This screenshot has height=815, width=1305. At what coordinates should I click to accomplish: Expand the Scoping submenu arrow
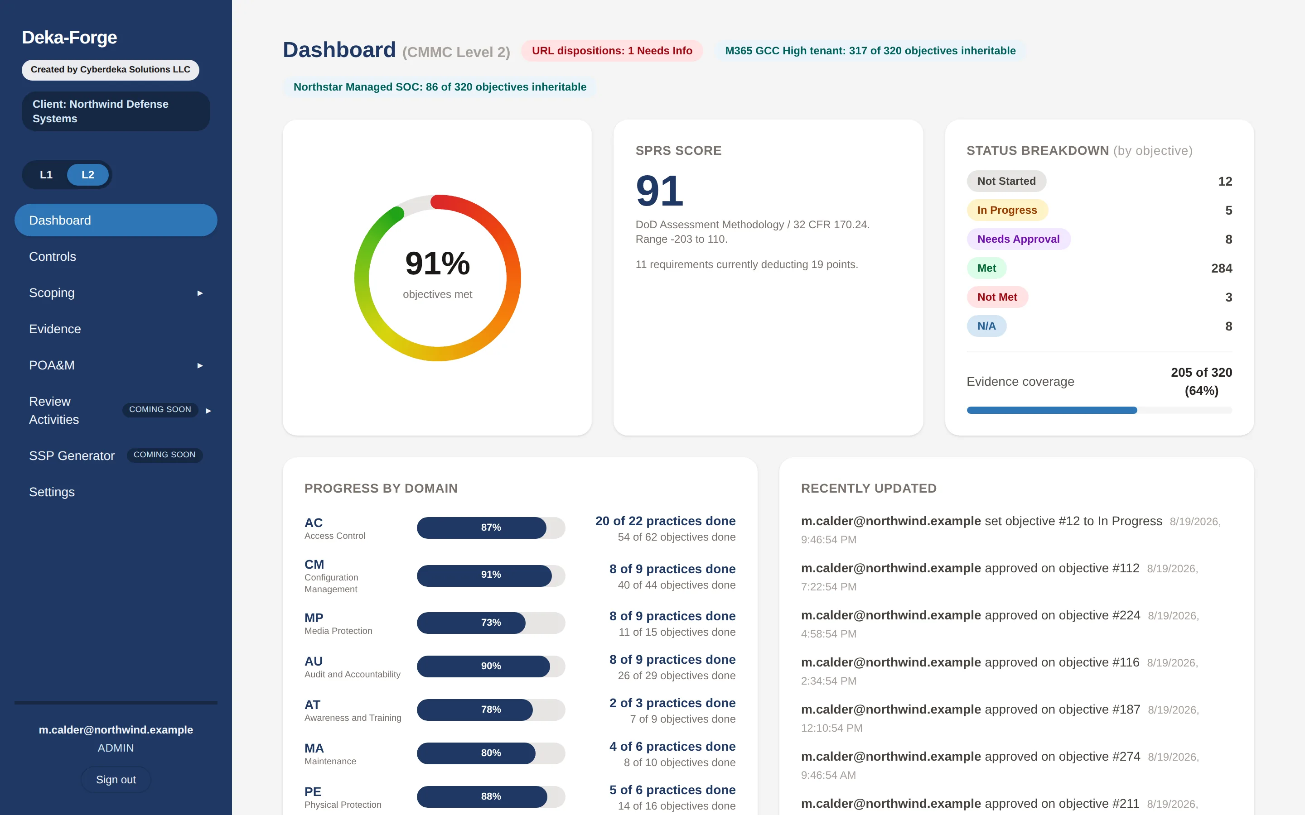pos(200,293)
